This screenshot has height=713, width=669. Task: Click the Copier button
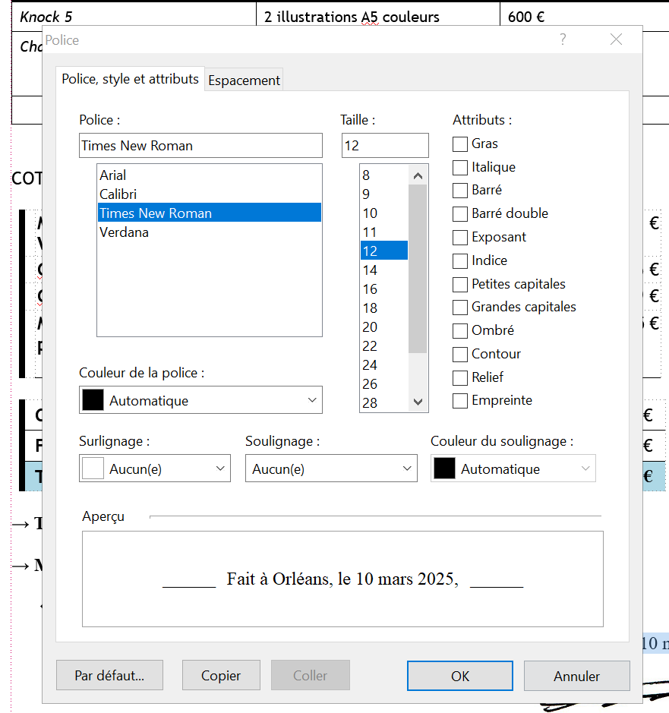click(221, 675)
